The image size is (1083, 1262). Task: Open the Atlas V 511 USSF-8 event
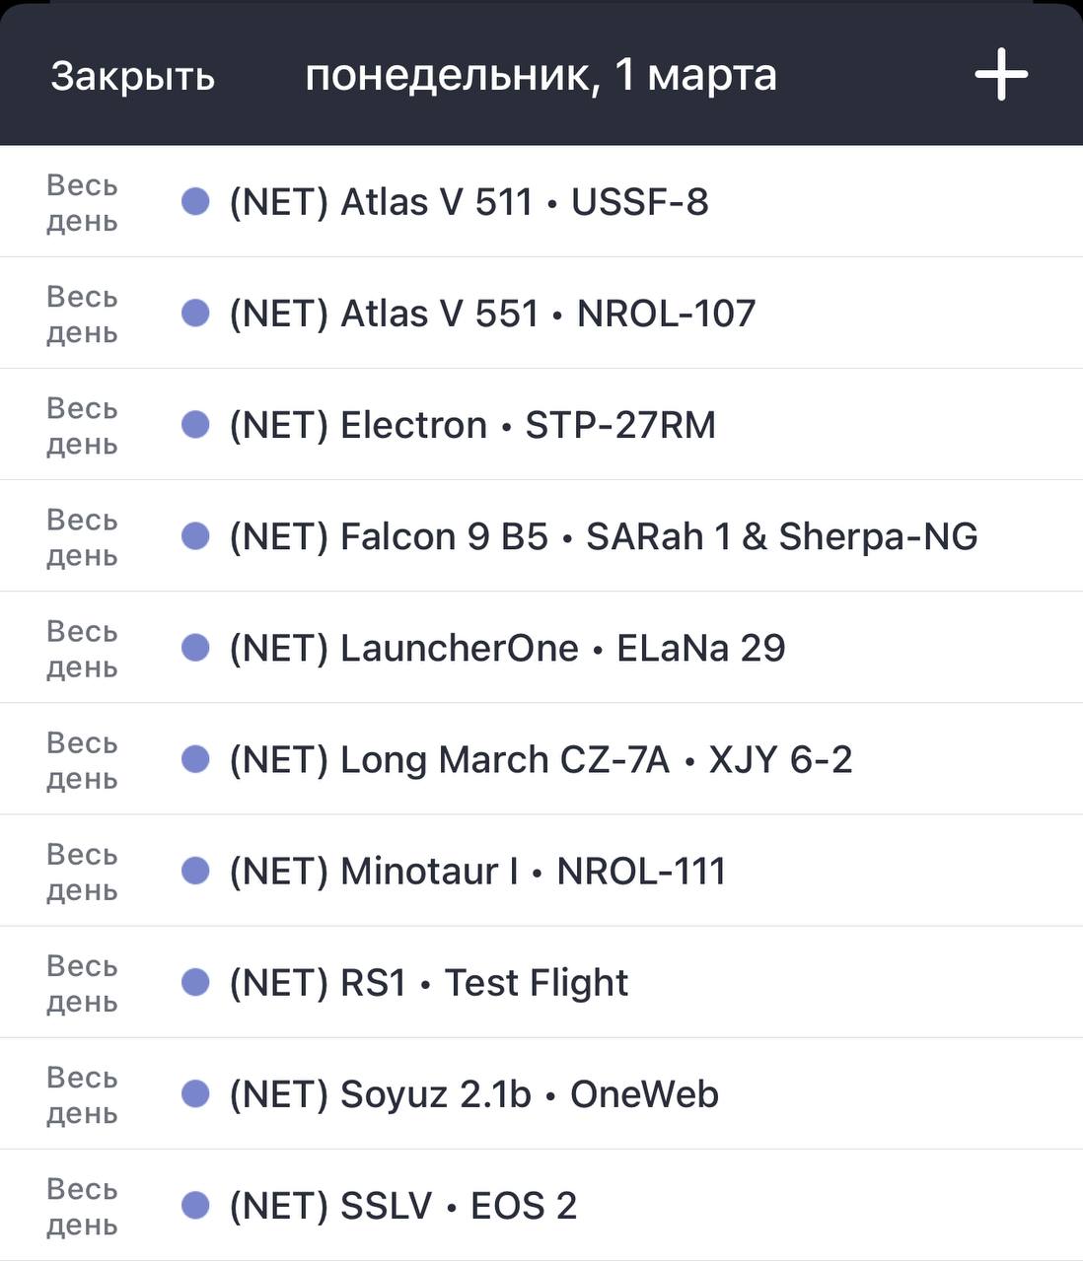click(x=541, y=202)
